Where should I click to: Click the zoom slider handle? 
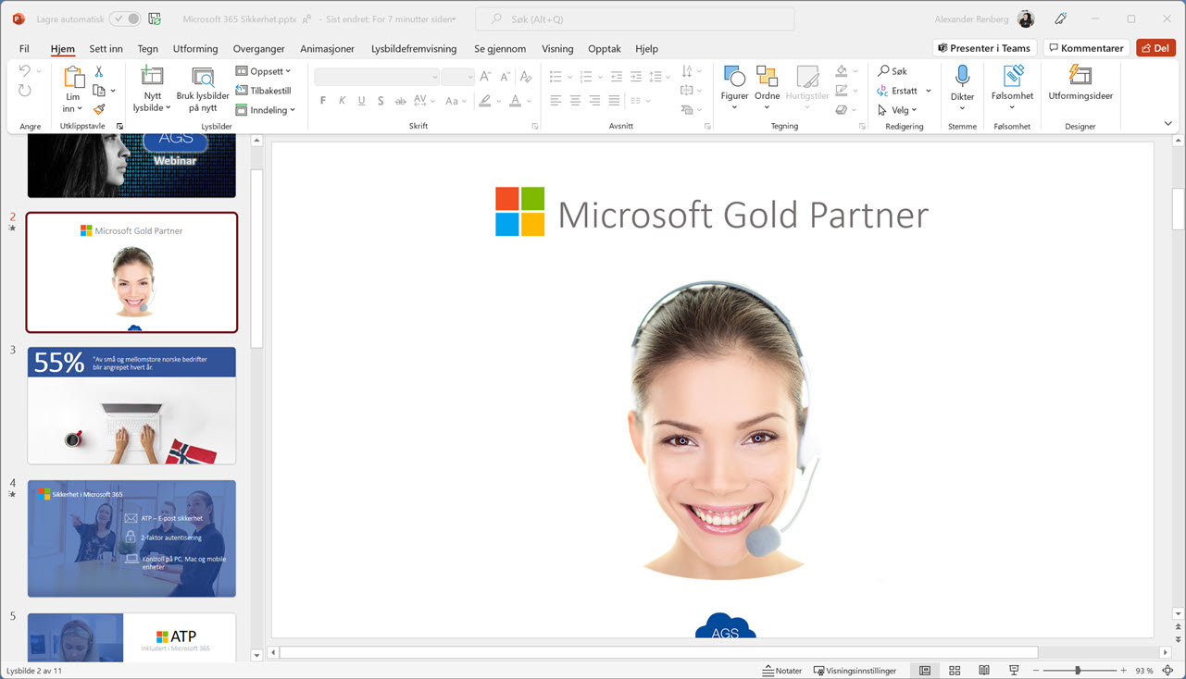point(1077,671)
